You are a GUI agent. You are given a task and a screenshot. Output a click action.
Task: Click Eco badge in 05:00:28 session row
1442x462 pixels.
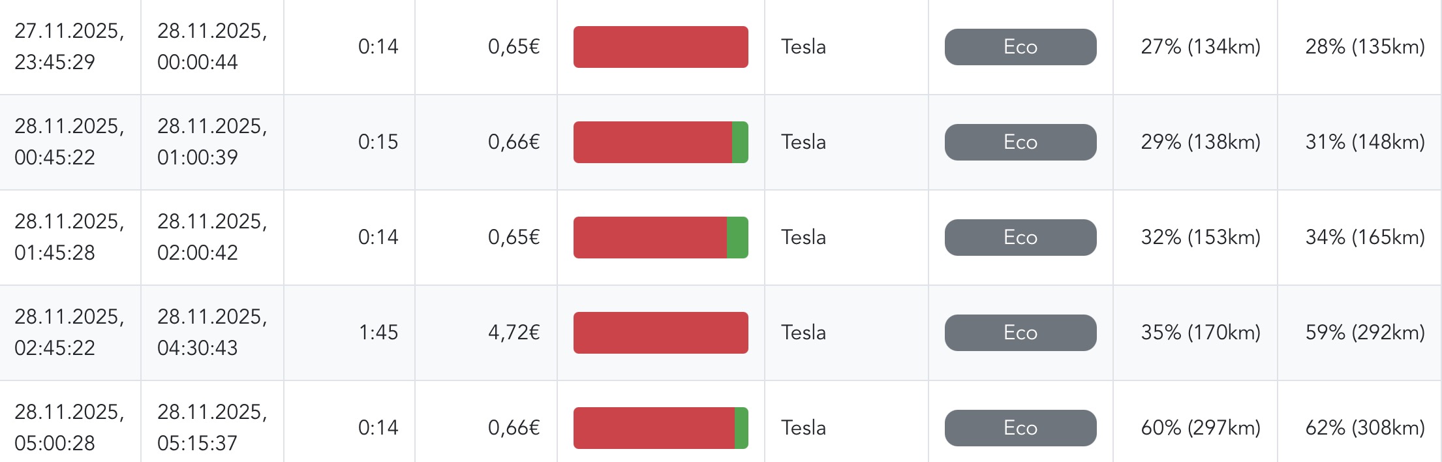1020,428
